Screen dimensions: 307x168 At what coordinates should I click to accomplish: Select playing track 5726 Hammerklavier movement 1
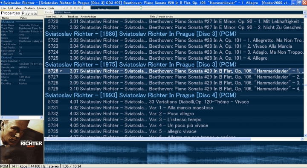(174, 71)
